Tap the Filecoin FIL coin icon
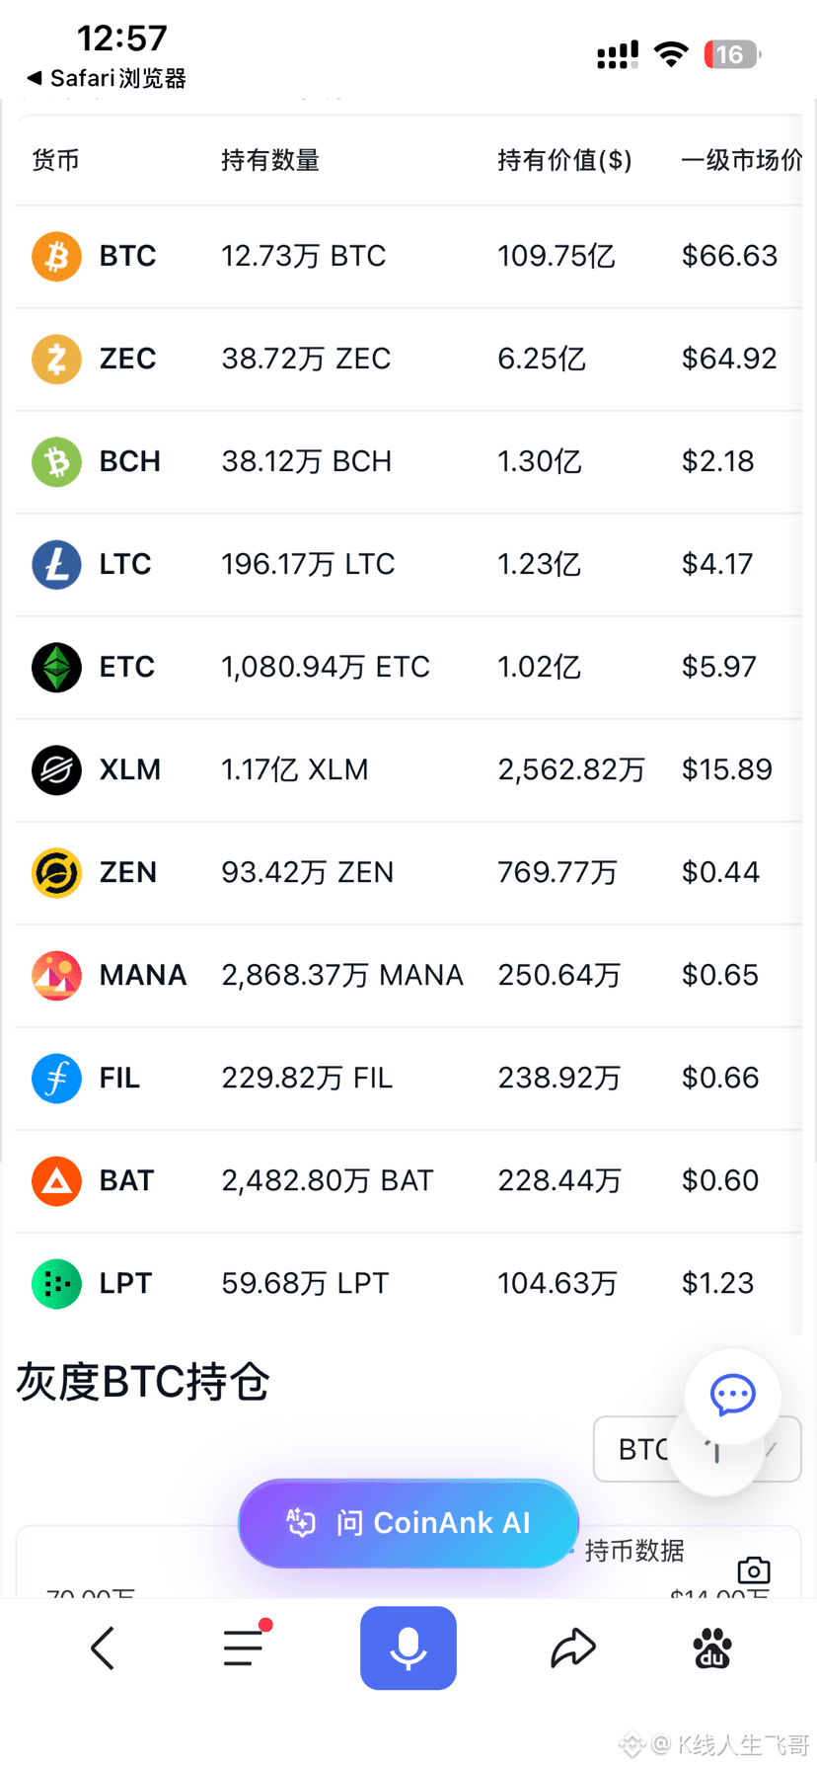This screenshot has height=1770, width=817. click(x=56, y=1079)
